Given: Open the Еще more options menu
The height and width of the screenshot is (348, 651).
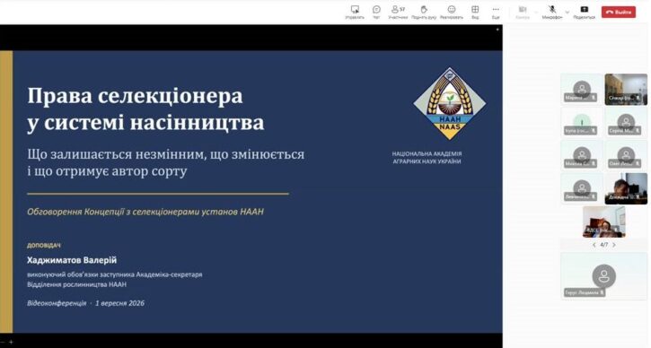Looking at the screenshot, I should [496, 13].
